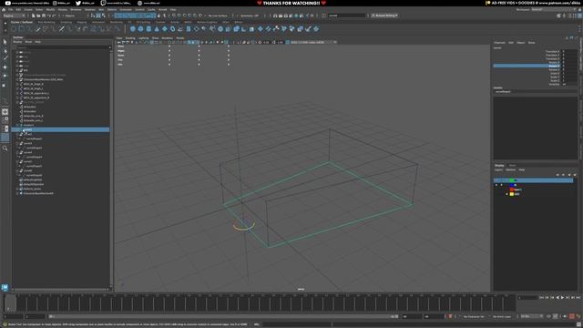Viewport: 583px width, 328px height.
Task: Click the go to start of range button
Action: pos(541,298)
